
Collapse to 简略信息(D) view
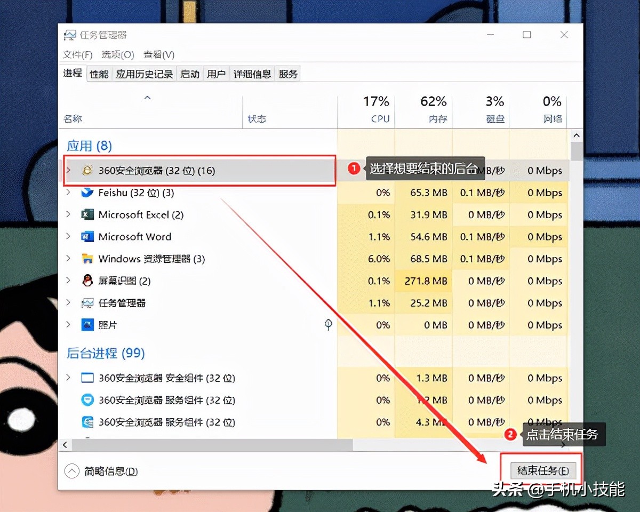101,471
